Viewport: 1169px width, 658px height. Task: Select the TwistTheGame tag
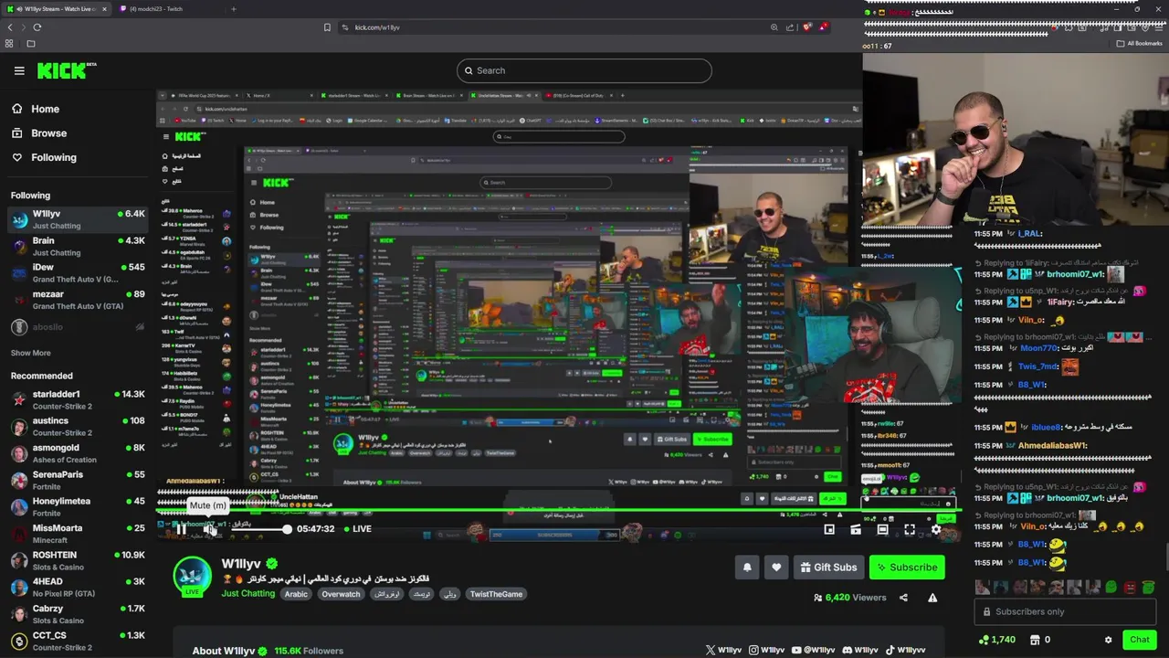tap(496, 594)
